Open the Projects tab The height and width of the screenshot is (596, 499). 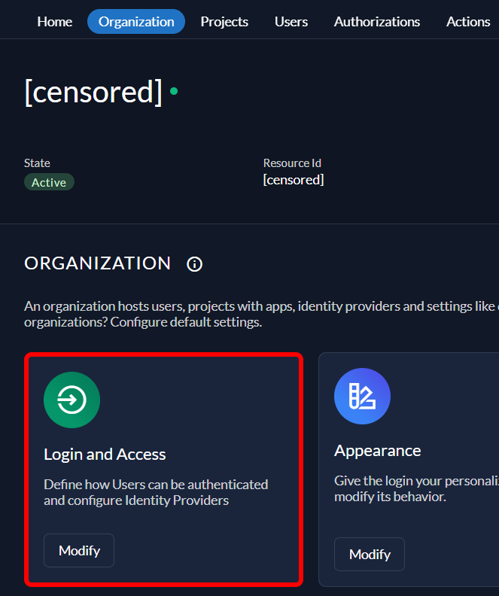[x=224, y=22]
